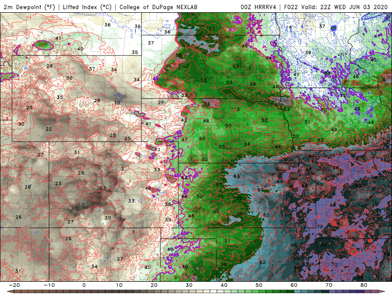This screenshot has width=392, height=294.
Task: Click the 40 label on the color scale
Action: (x=224, y=285)
